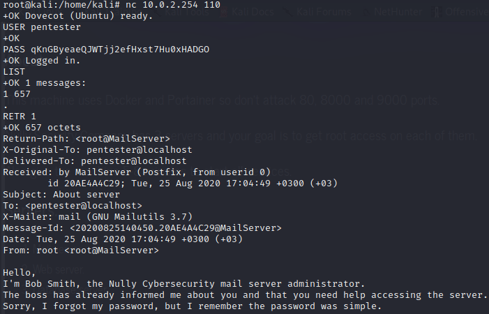Screen dimensions: 489x314
Task: Open the NetHunter bookmark label
Action: coord(398,12)
